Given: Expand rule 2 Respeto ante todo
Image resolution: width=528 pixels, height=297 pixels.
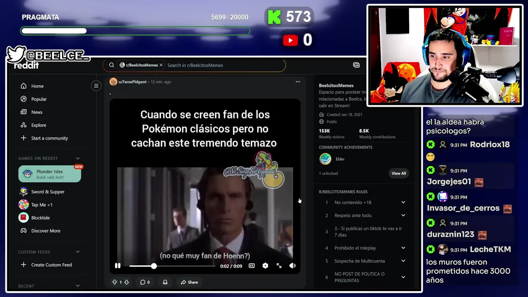Looking at the screenshot, I should pyautogui.click(x=365, y=215).
